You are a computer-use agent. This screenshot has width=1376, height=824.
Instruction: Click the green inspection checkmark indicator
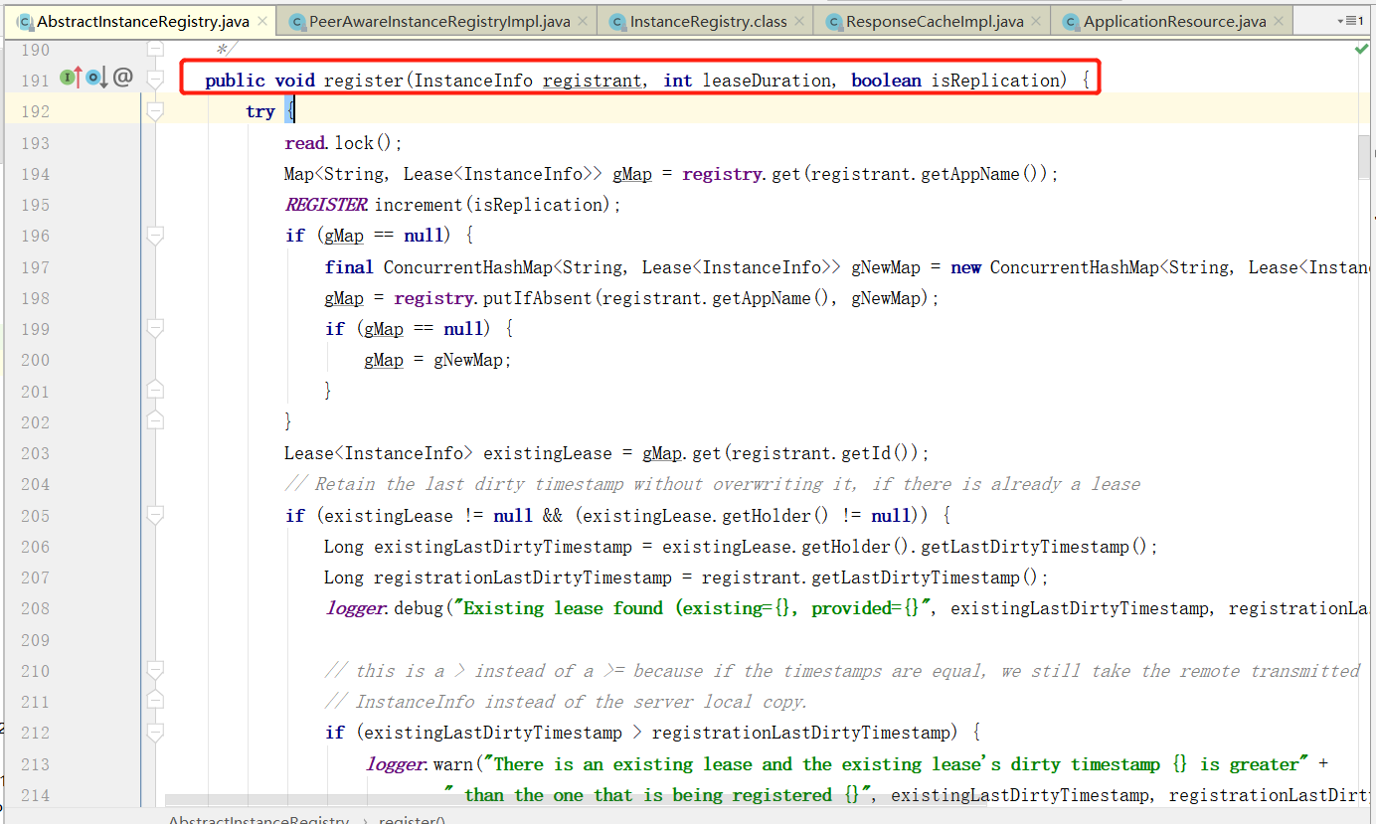[x=1360, y=49]
